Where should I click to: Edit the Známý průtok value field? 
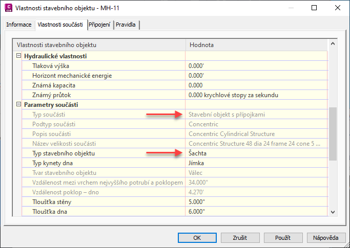(256, 95)
